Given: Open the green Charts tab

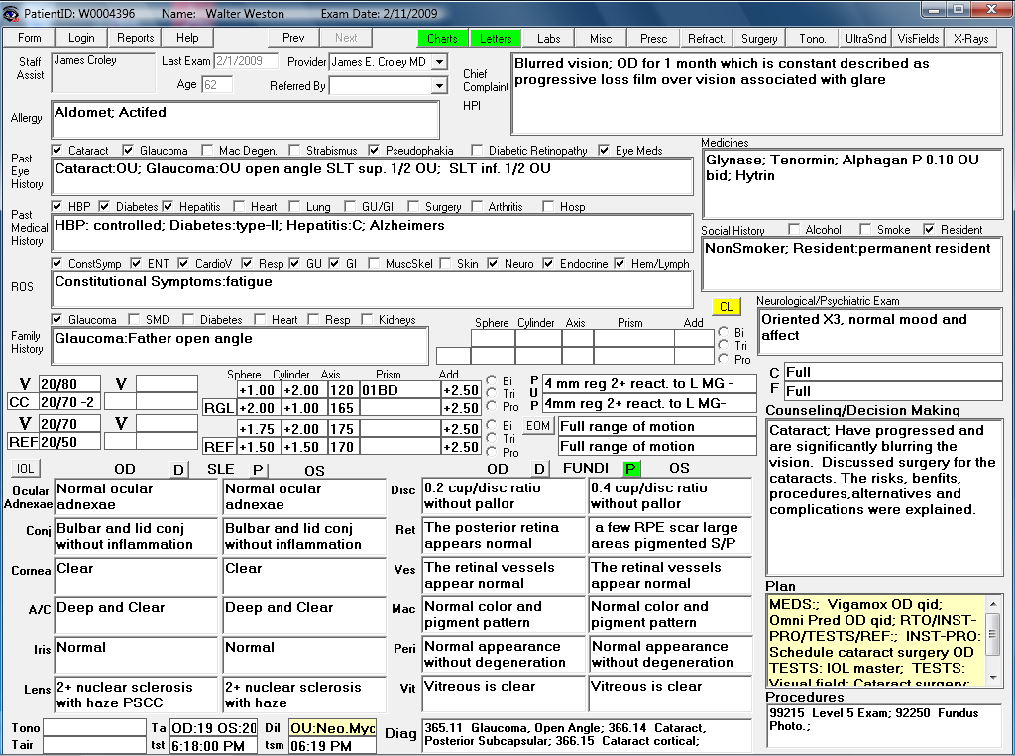Looking at the screenshot, I should pos(442,39).
